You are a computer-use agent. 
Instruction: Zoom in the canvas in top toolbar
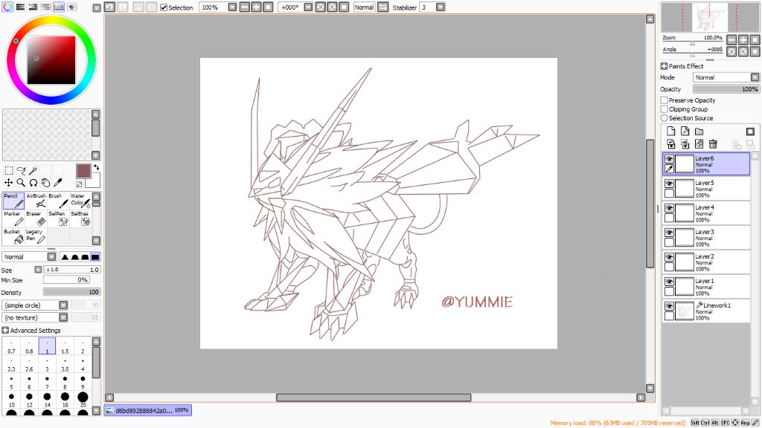pyautogui.click(x=256, y=7)
